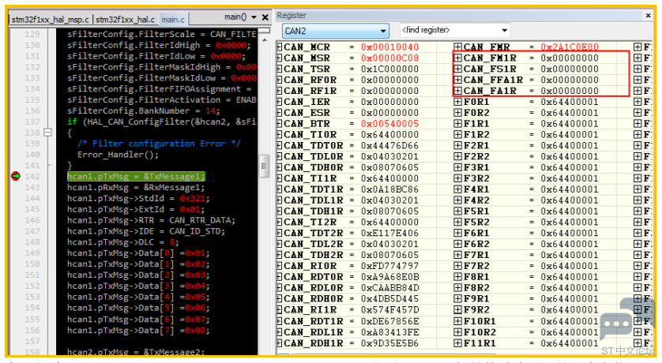This screenshot has height=363, width=662.
Task: Expand the CAN_FM1R register plus icon
Action: 457,58
